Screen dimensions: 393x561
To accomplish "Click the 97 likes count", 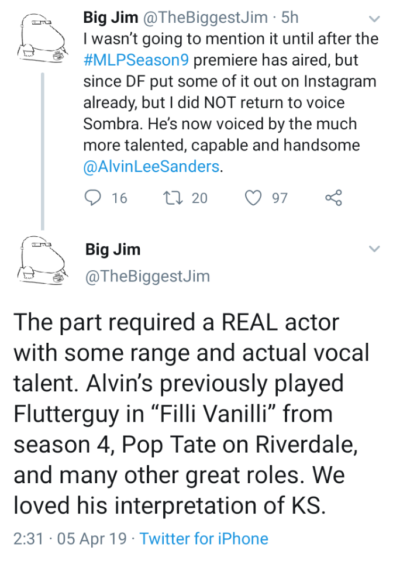I will pos(280,198).
